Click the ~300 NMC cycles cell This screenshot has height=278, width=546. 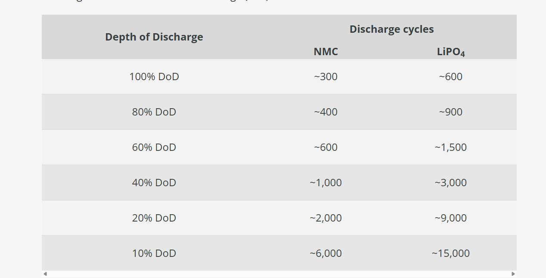pos(326,77)
